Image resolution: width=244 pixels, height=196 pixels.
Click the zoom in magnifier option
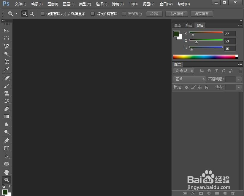coord(24,14)
